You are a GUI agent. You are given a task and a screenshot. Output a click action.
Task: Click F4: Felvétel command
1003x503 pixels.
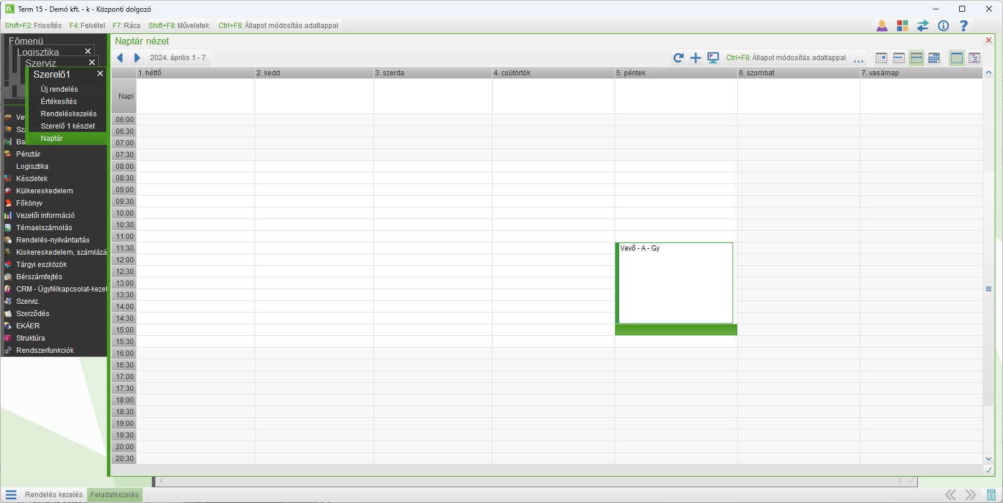pyautogui.click(x=87, y=26)
